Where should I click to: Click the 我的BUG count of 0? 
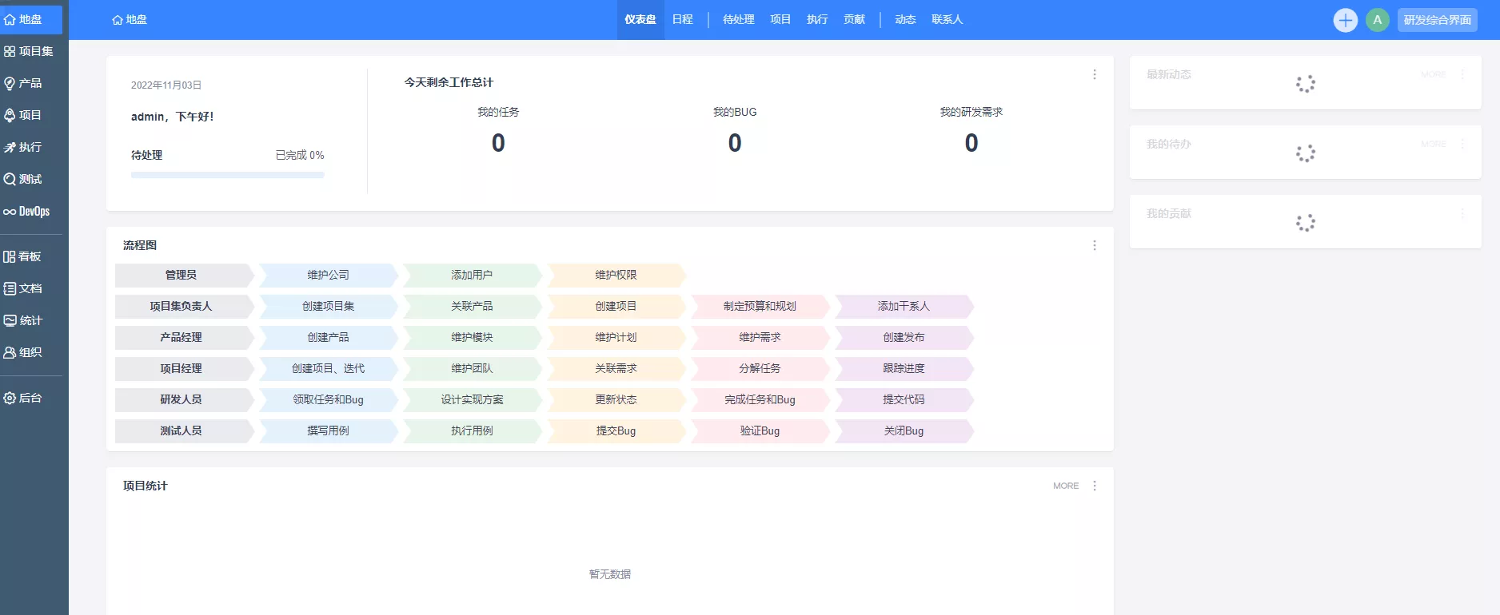pos(735,143)
